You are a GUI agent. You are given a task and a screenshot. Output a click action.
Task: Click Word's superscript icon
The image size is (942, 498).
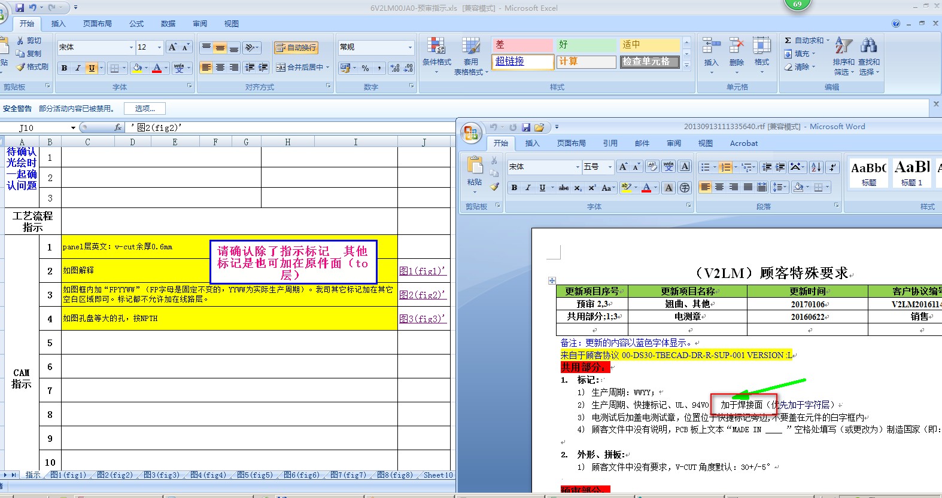click(x=592, y=188)
